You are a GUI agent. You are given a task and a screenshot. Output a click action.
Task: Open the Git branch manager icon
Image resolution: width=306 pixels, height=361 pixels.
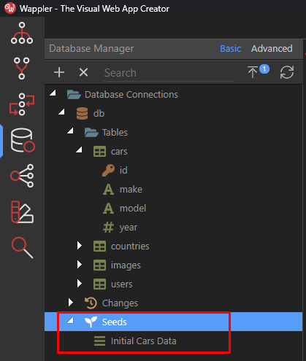22,69
